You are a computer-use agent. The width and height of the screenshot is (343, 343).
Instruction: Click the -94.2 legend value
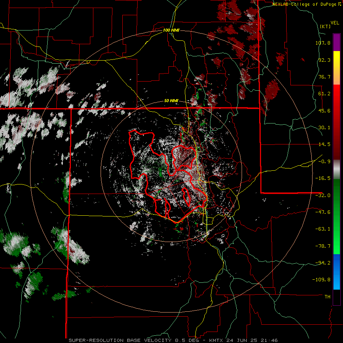pyautogui.click(x=323, y=263)
